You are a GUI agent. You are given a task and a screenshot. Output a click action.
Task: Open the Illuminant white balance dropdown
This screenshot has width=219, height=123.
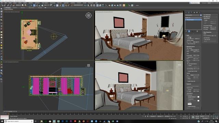coord(192,97)
